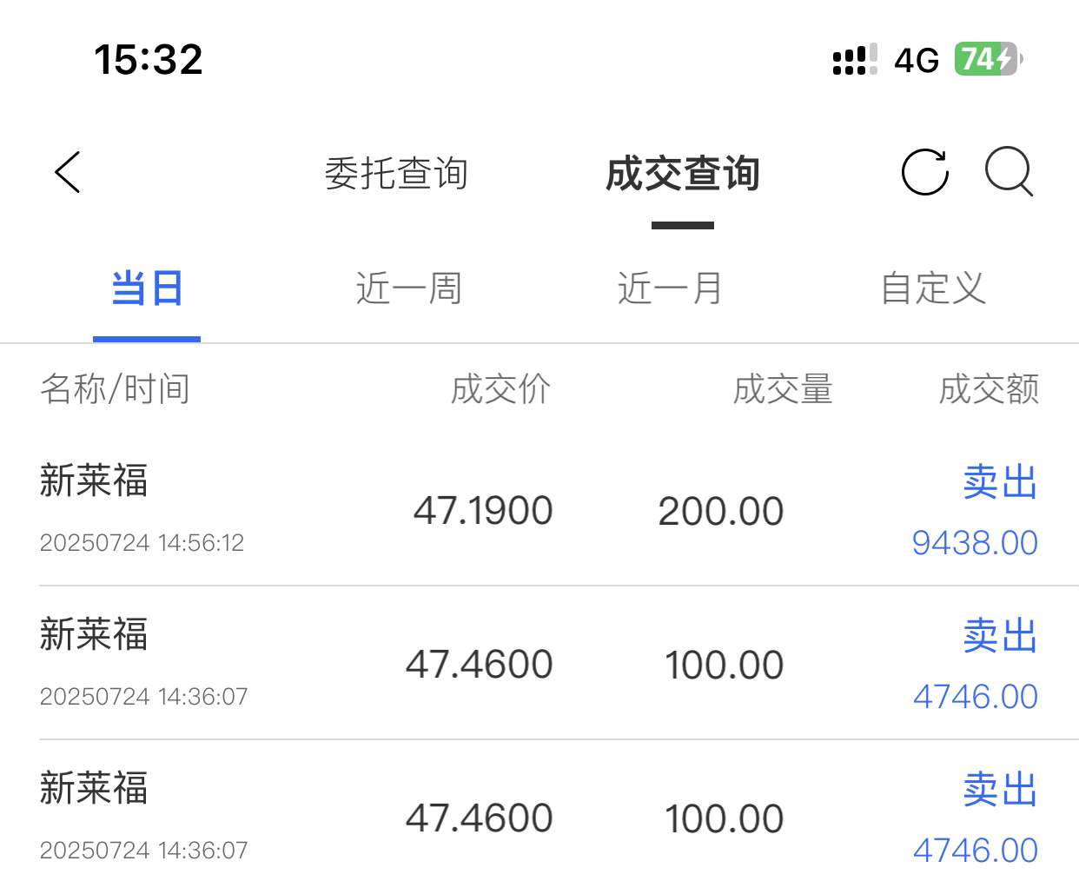The image size is (1079, 881).
Task: Switch to the 近一周 tab
Action: 408,288
